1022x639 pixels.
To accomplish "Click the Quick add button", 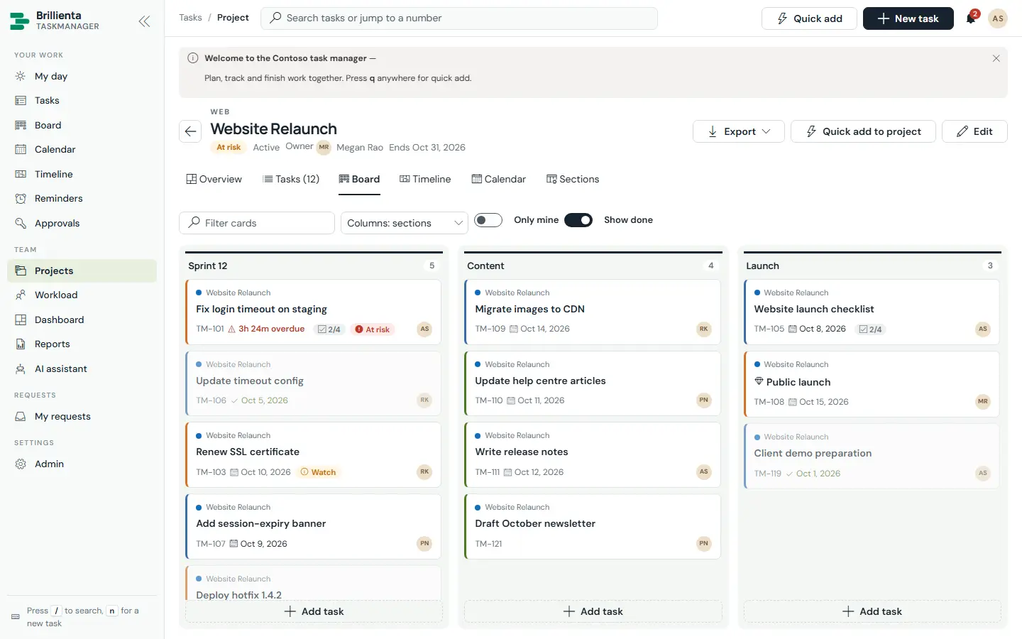I will pyautogui.click(x=809, y=18).
